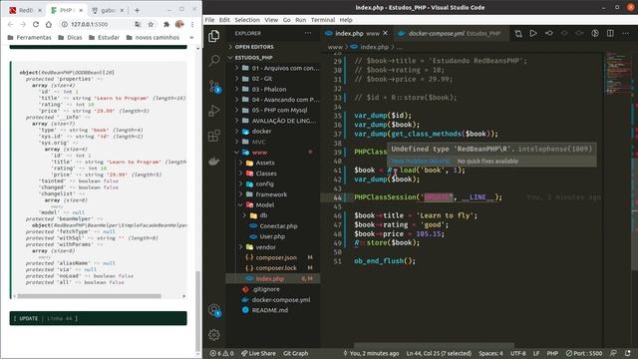The width and height of the screenshot is (638, 359).
Task: Open Explorer views and more actions menu
Action: (308, 33)
